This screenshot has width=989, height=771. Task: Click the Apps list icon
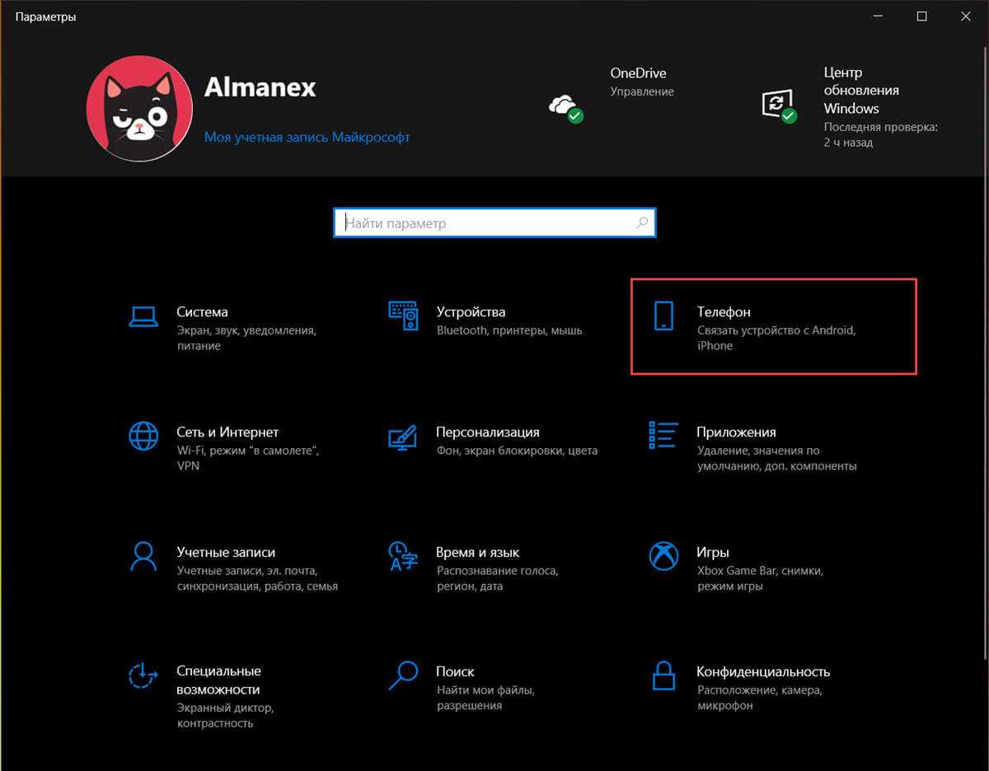[x=663, y=436]
